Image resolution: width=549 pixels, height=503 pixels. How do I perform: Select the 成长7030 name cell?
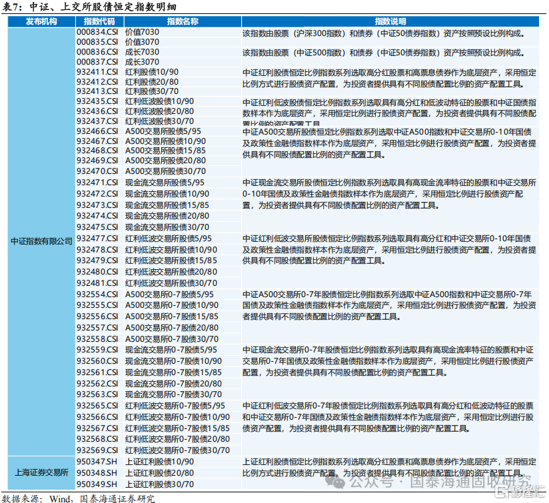pos(142,52)
